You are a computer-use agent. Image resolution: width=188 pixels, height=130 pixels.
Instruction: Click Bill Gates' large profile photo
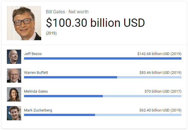point(24,23)
